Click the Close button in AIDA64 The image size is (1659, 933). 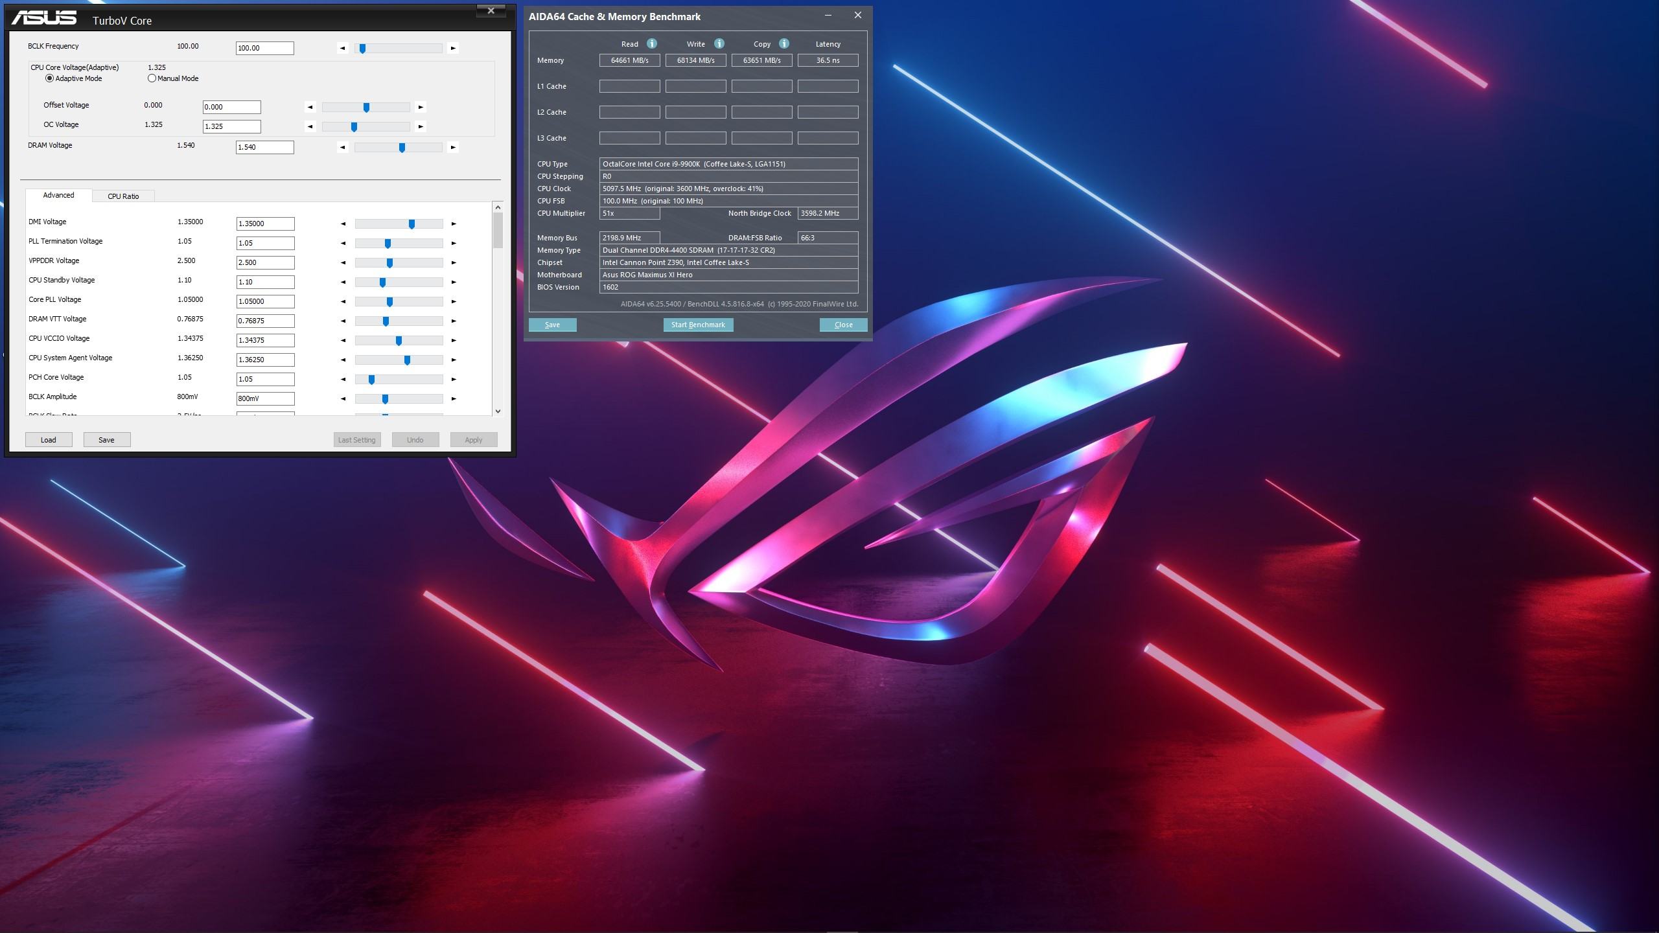click(843, 325)
